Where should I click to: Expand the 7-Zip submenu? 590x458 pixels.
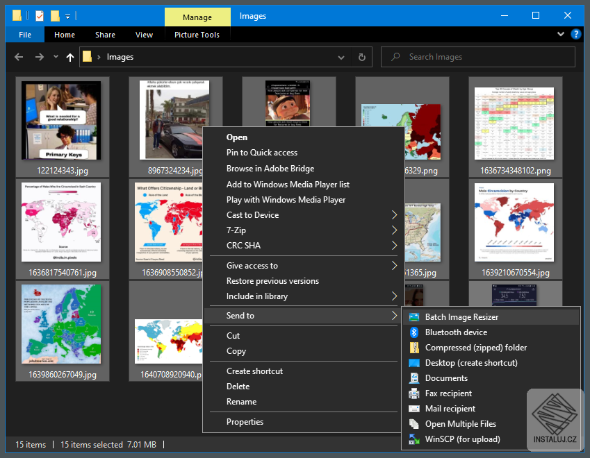[394, 230]
